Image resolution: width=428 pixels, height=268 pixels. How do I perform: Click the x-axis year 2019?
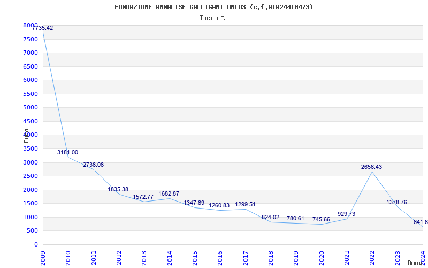click(x=296, y=258)
